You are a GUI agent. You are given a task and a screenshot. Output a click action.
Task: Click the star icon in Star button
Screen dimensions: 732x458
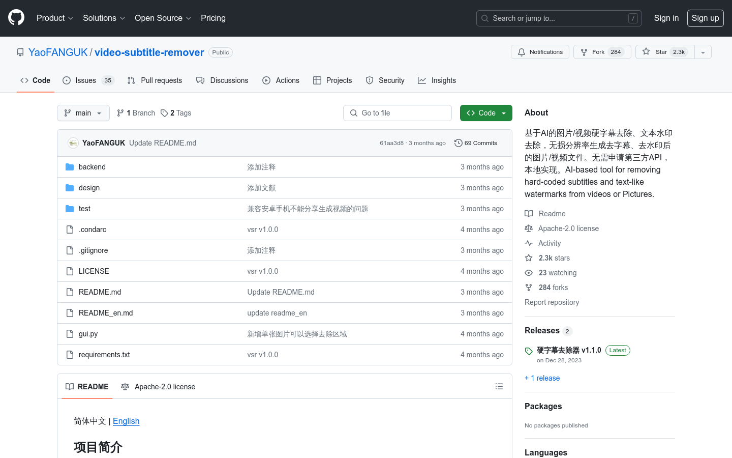[x=646, y=51]
